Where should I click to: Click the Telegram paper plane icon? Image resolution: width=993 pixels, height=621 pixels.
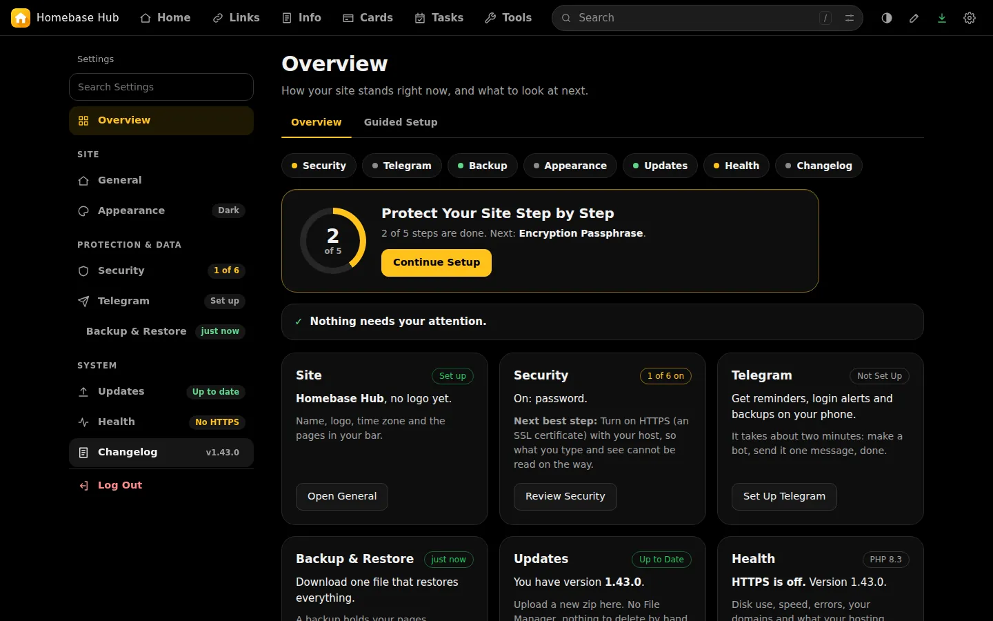point(83,302)
